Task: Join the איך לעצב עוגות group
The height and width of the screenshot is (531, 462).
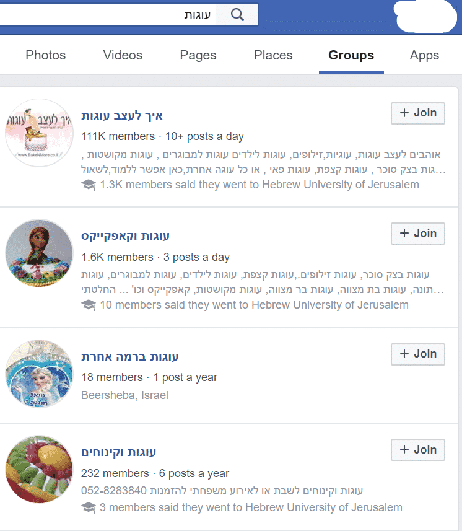Action: 418,113
